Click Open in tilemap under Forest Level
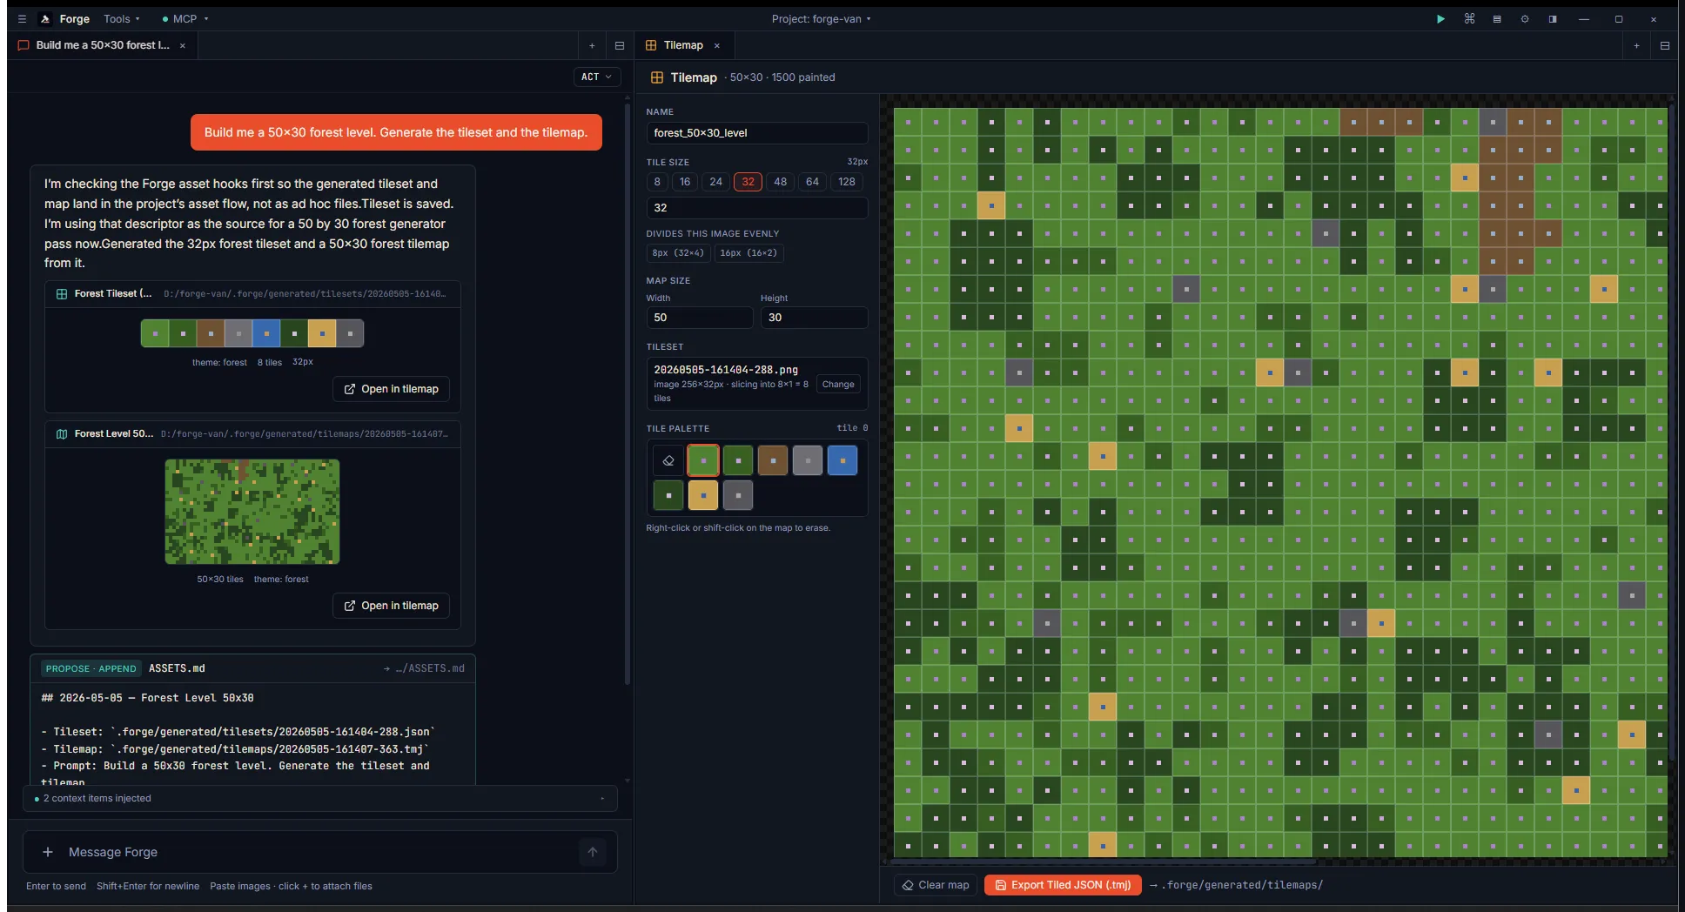Screen dimensions: 1685x912 pos(391,606)
